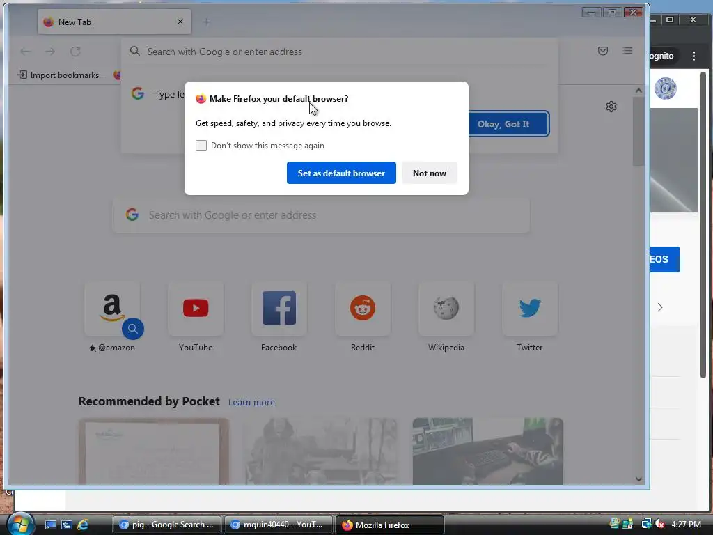Click the Chrome window vertical scrollbar
The height and width of the screenshot is (535, 713).
point(703,225)
